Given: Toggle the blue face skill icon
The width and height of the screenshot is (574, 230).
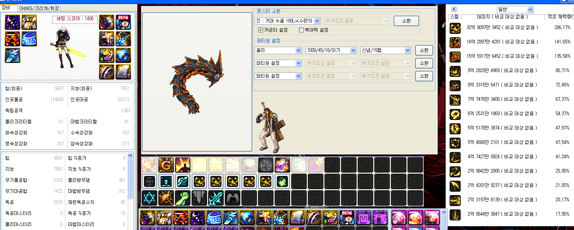Looking at the screenshot, I should click(x=166, y=181).
